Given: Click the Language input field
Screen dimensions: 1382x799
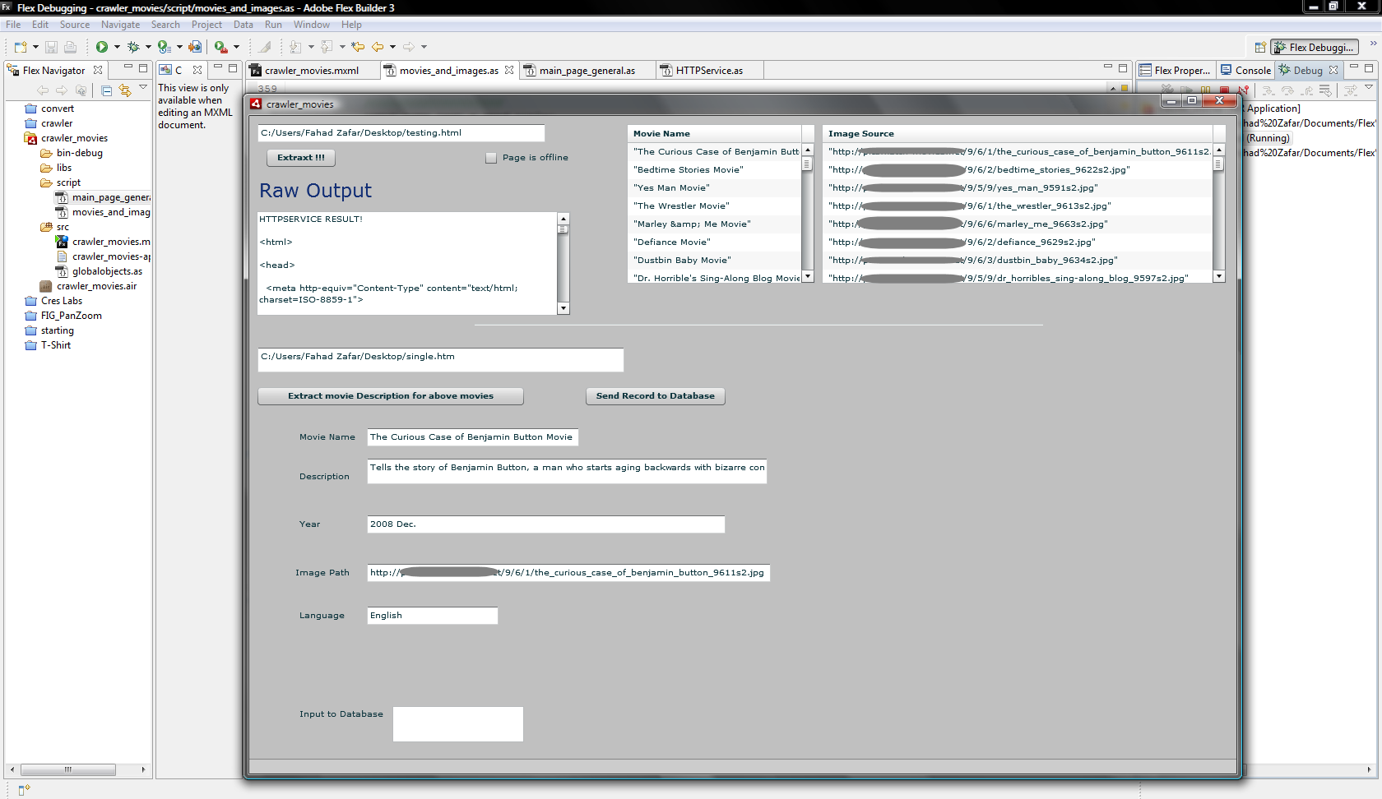Looking at the screenshot, I should point(432,616).
